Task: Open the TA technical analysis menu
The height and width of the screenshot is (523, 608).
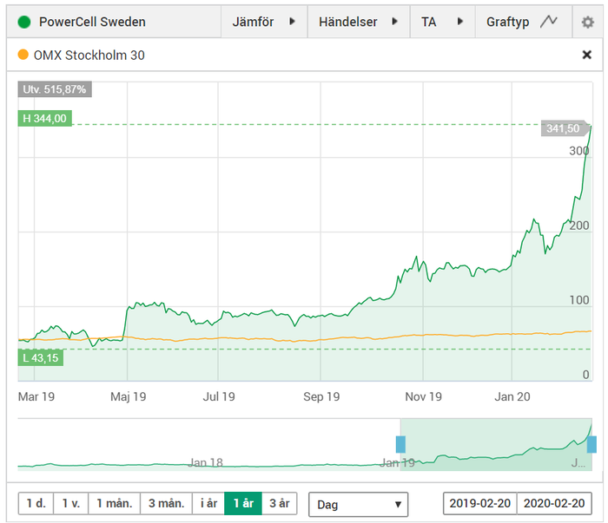Action: [443, 22]
